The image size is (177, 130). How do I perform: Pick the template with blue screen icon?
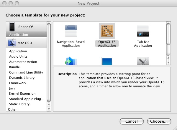coord(107,61)
